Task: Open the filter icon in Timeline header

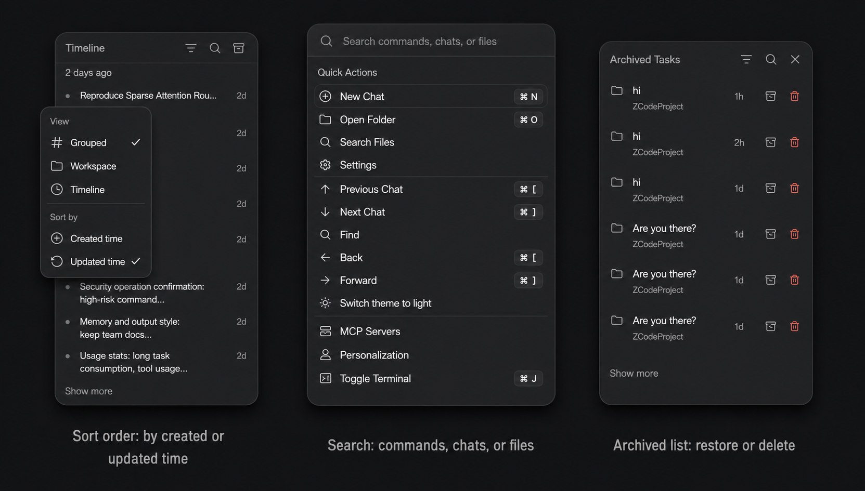Action: pyautogui.click(x=191, y=48)
